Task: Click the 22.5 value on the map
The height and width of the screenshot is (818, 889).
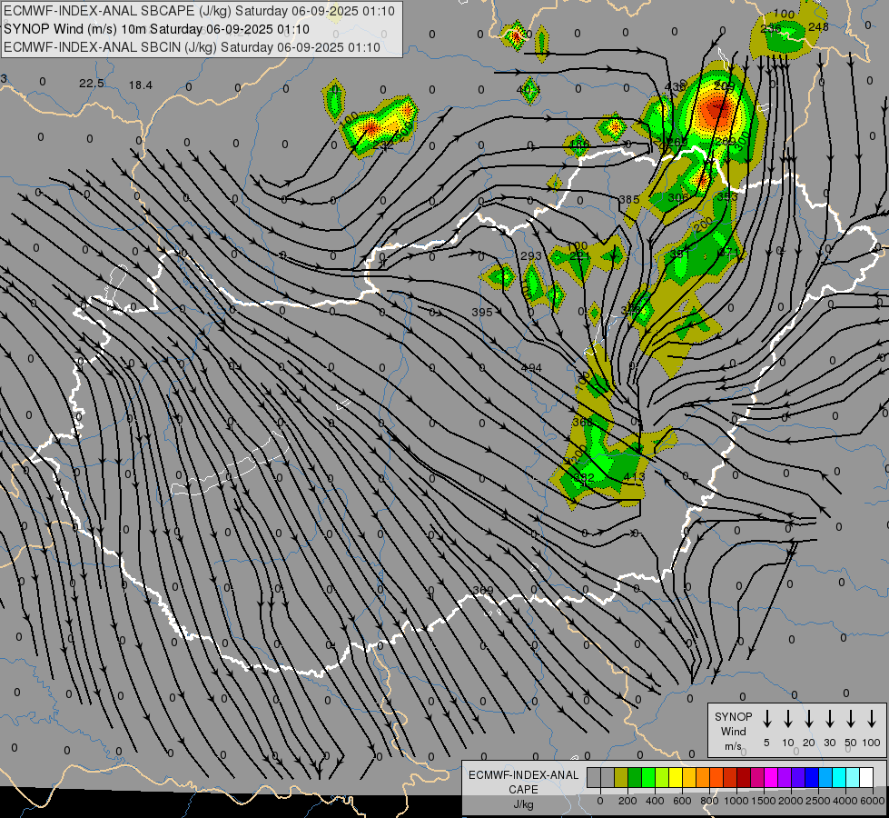Action: (92, 84)
